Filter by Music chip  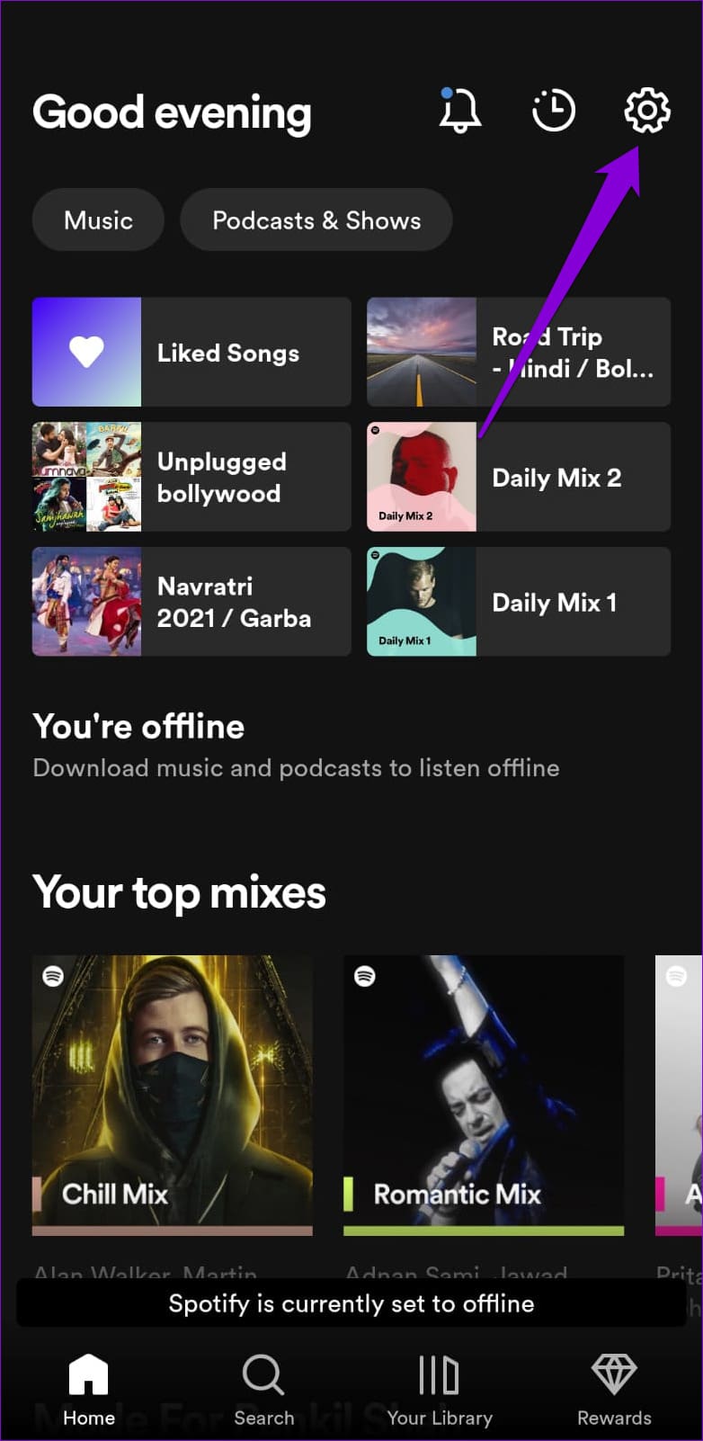pyautogui.click(x=98, y=219)
